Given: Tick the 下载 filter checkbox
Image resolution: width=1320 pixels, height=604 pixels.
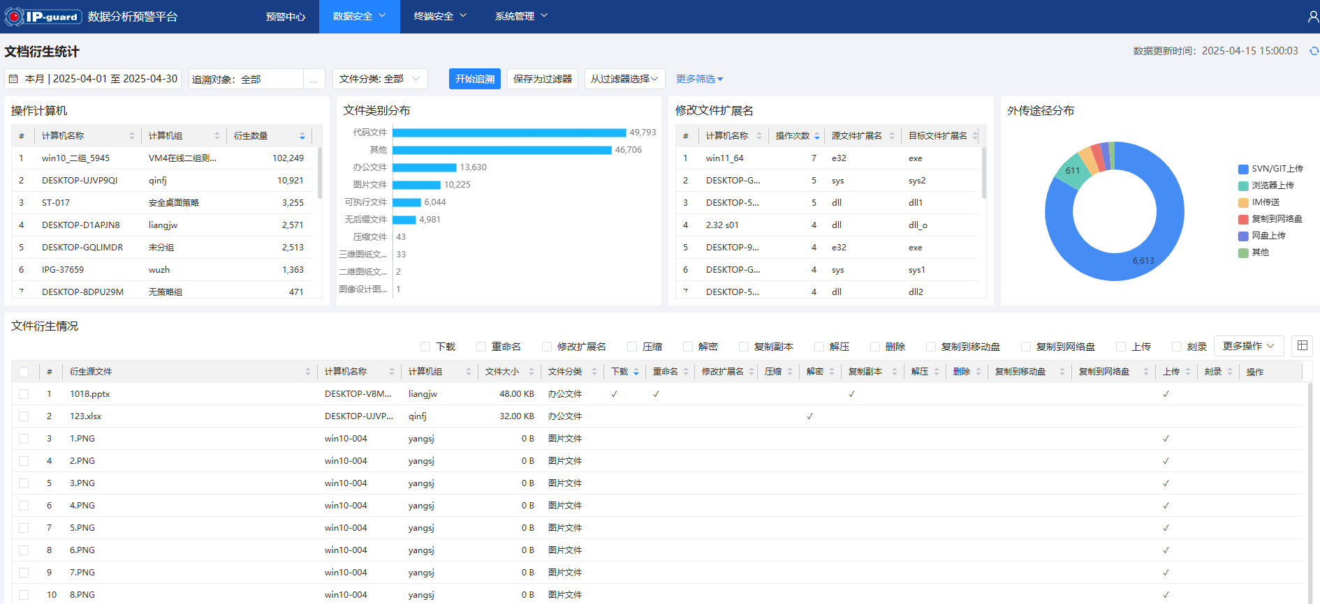Looking at the screenshot, I should [x=425, y=347].
